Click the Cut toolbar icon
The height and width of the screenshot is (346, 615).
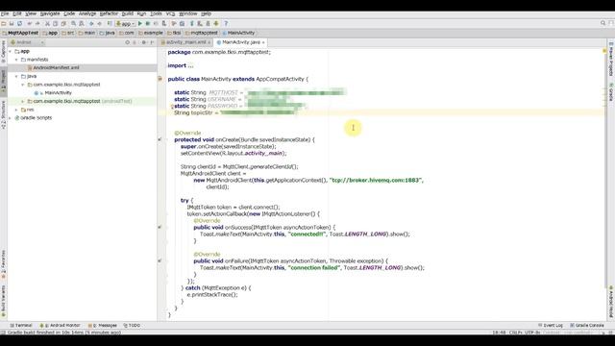pyautogui.click(x=47, y=23)
